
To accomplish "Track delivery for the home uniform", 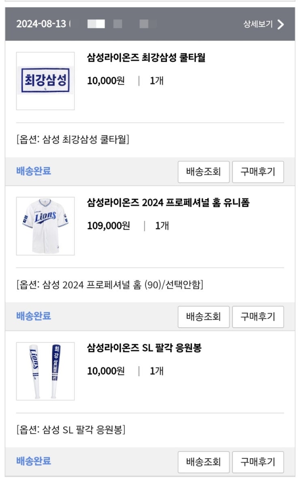I will (203, 317).
